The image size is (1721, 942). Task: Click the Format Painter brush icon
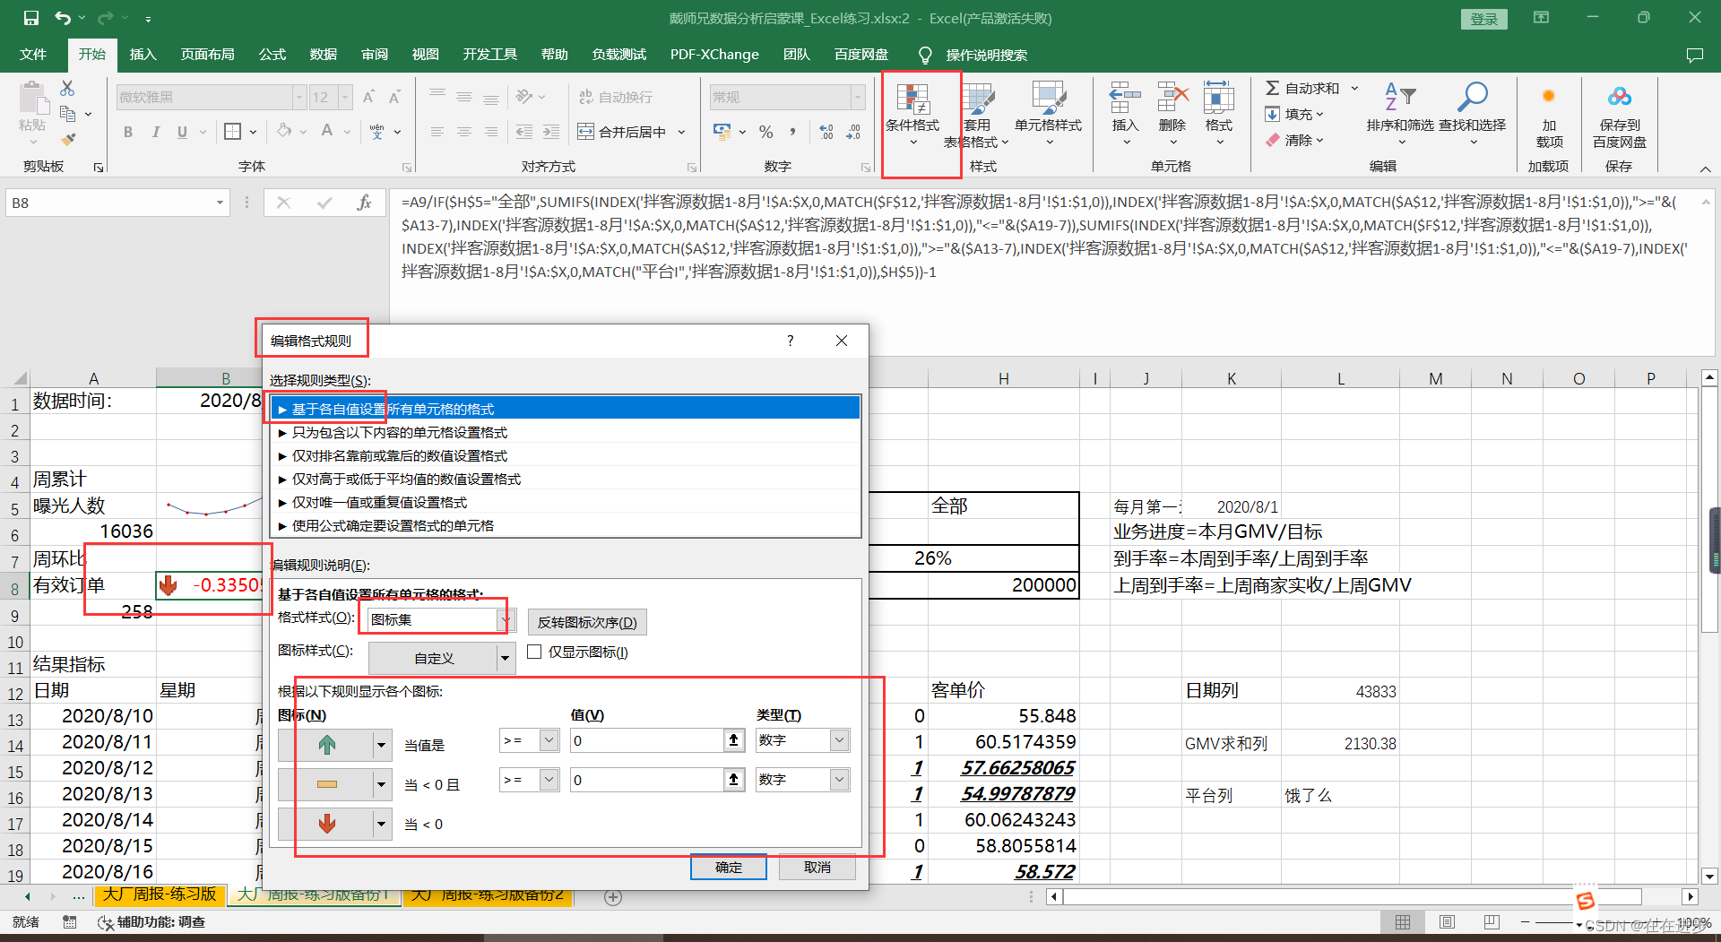click(x=68, y=139)
